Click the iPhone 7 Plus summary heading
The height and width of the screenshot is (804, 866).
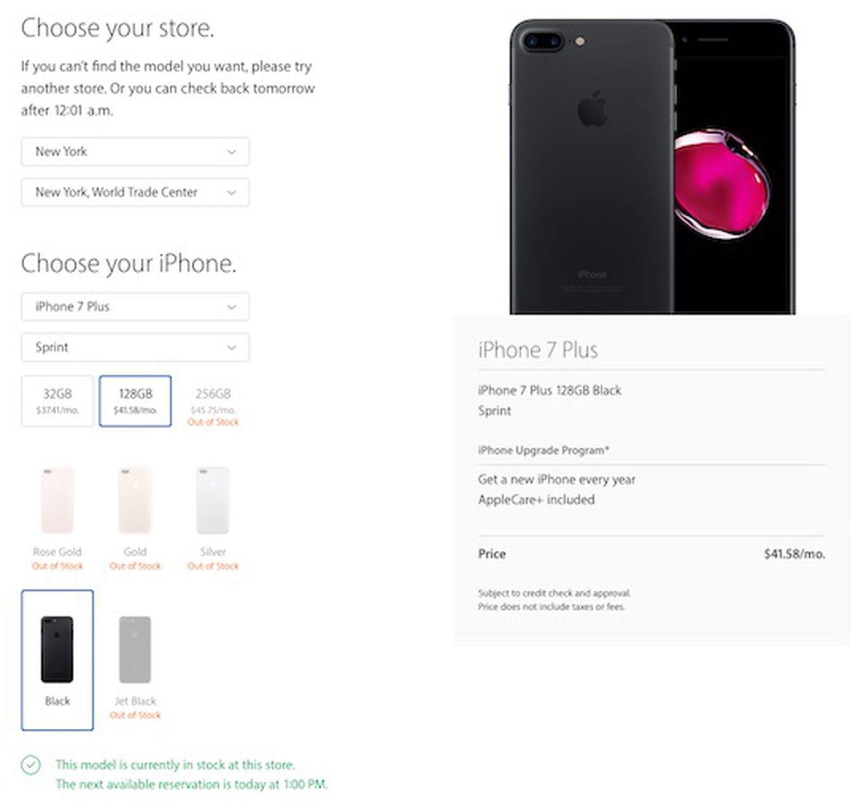[x=538, y=350]
